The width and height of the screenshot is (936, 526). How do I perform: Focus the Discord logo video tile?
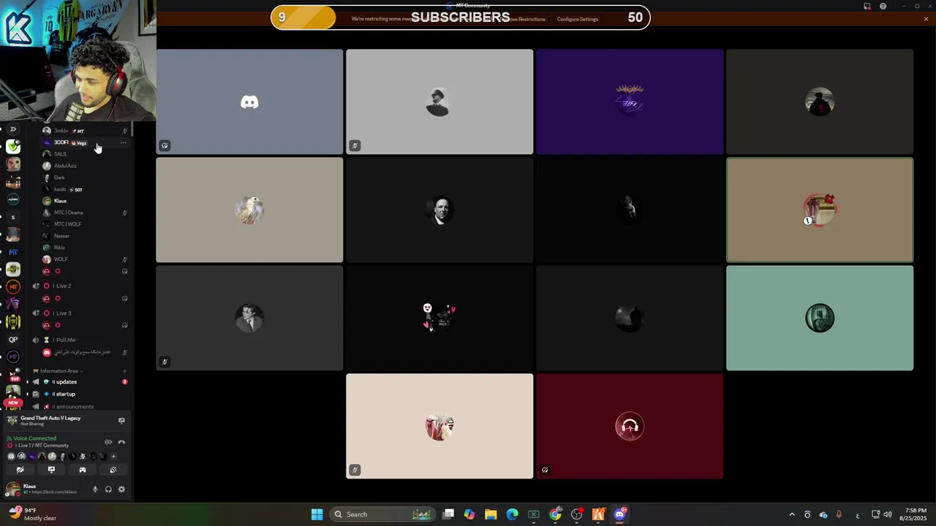[x=249, y=102]
